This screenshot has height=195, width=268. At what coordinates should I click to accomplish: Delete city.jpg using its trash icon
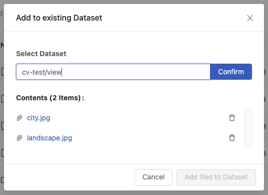[232, 118]
